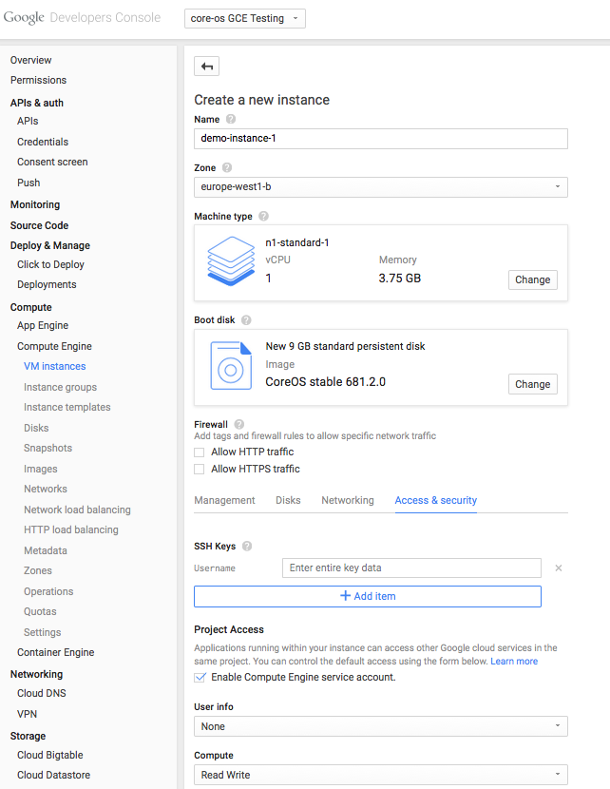The image size is (610, 789).
Task: Open Overview in the sidebar
Action: click(30, 60)
